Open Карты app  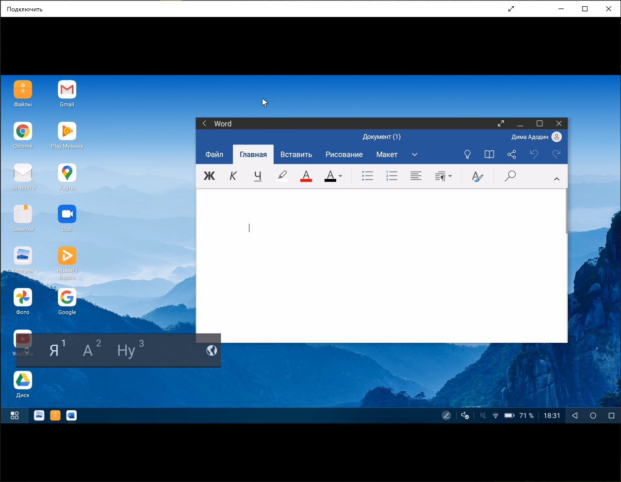tap(67, 177)
